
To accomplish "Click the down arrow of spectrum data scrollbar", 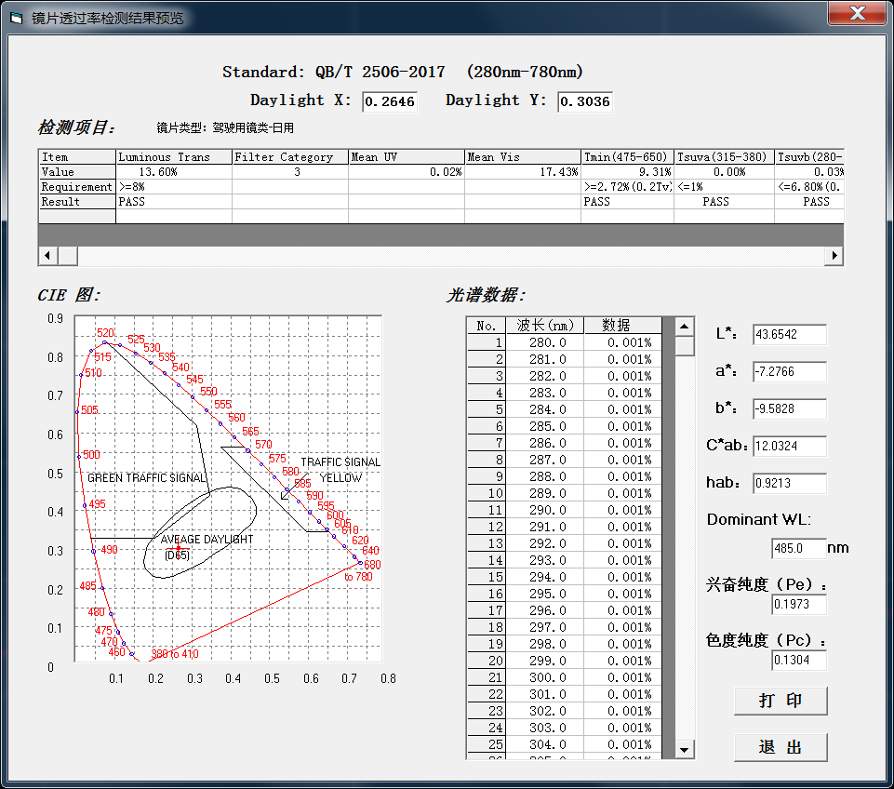I will (x=685, y=749).
